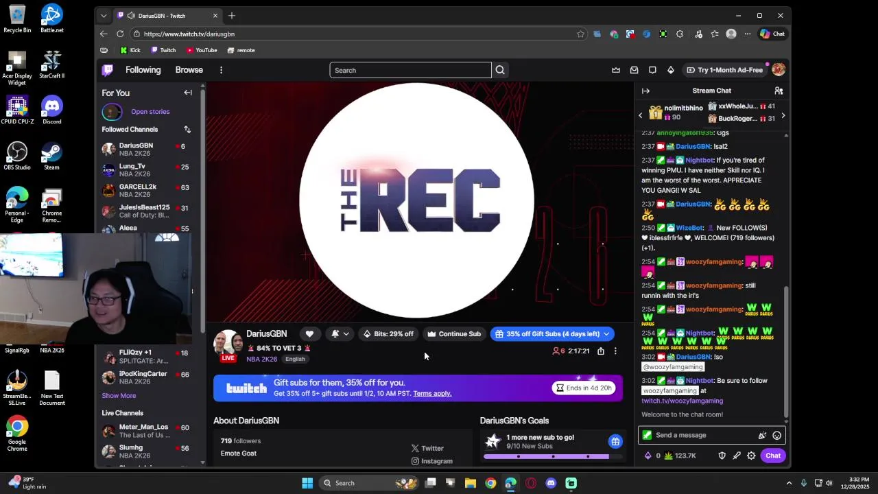
Task: Mute the browser tab audio icon
Action: (131, 16)
